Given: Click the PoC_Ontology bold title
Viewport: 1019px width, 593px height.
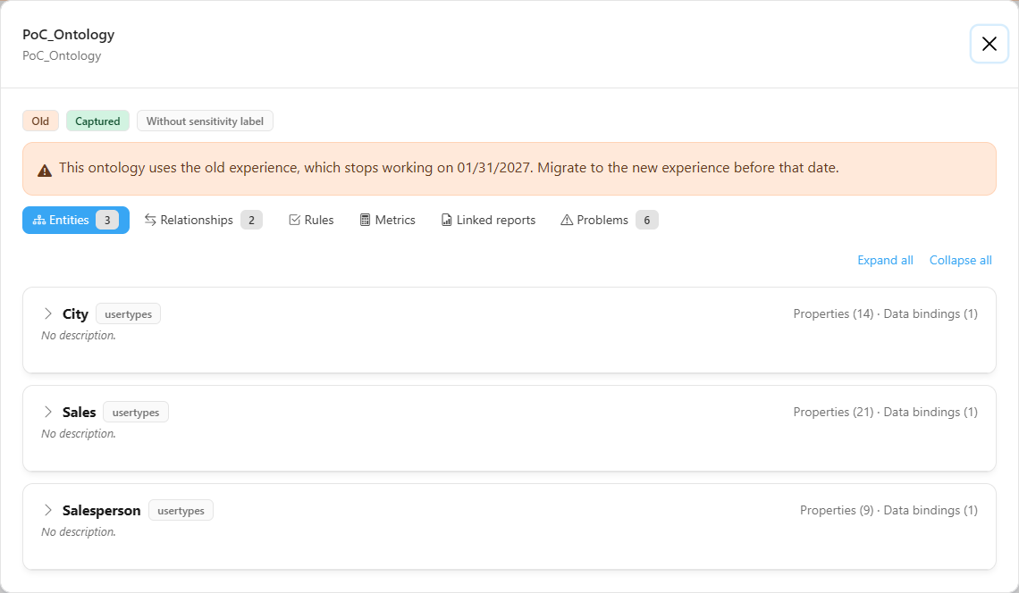Looking at the screenshot, I should click(x=68, y=35).
